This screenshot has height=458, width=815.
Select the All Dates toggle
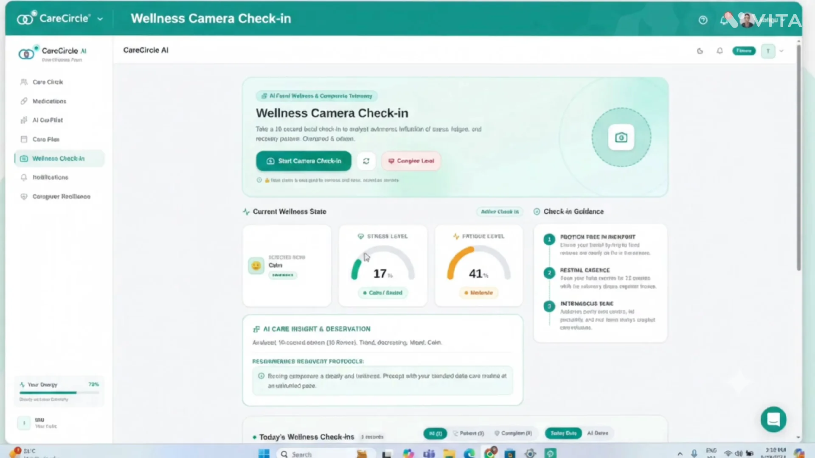[598, 433]
